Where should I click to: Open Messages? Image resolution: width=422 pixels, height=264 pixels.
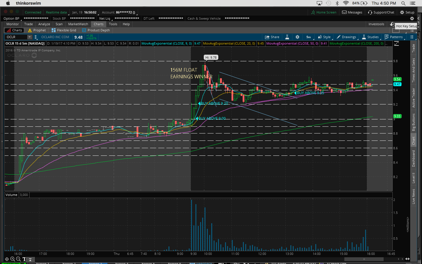coord(352,12)
